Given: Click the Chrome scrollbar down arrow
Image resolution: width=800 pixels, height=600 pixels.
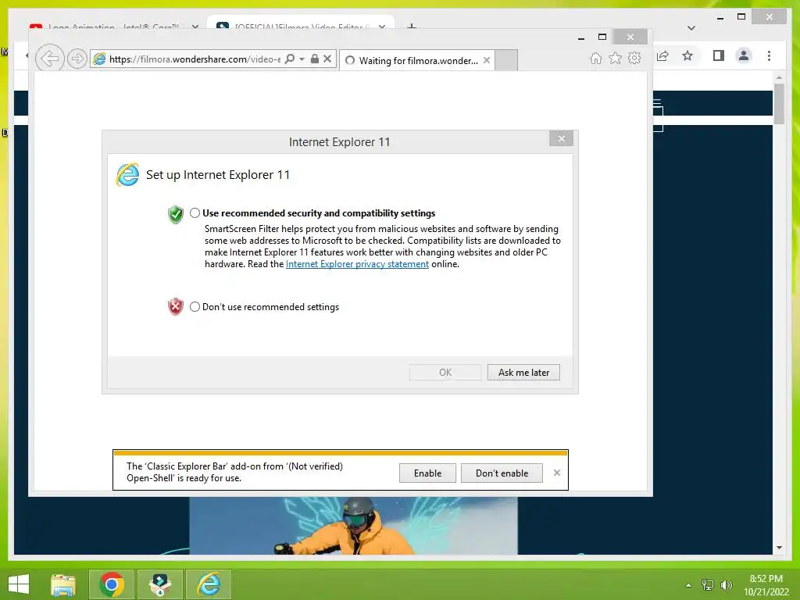Looking at the screenshot, I should click(x=779, y=548).
